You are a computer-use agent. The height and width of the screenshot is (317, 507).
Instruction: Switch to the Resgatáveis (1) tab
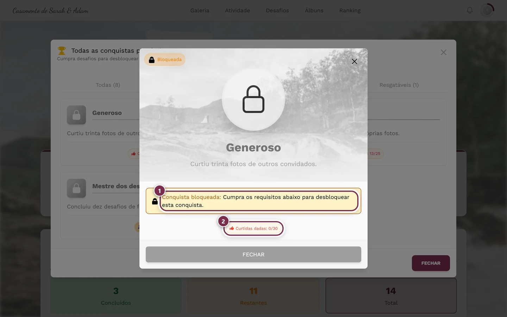coord(399,85)
